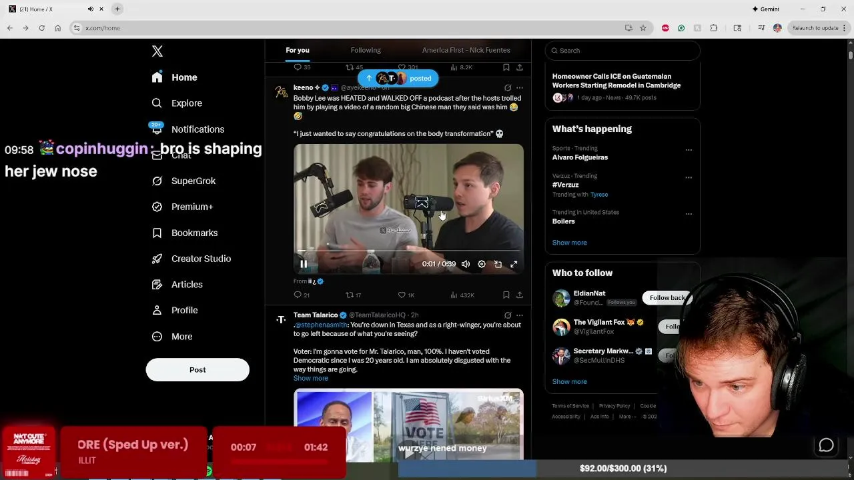Screen dimensions: 854x480
Task: Bookmark this page with star icon
Action: 643,28
